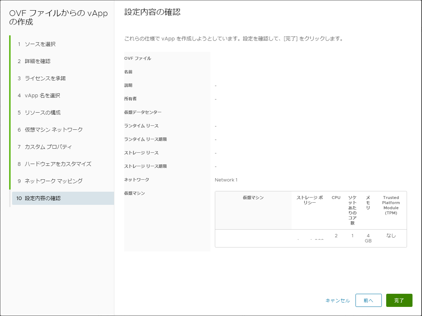Click the Network 1 value
This screenshot has width=422, height=316.
(226, 180)
